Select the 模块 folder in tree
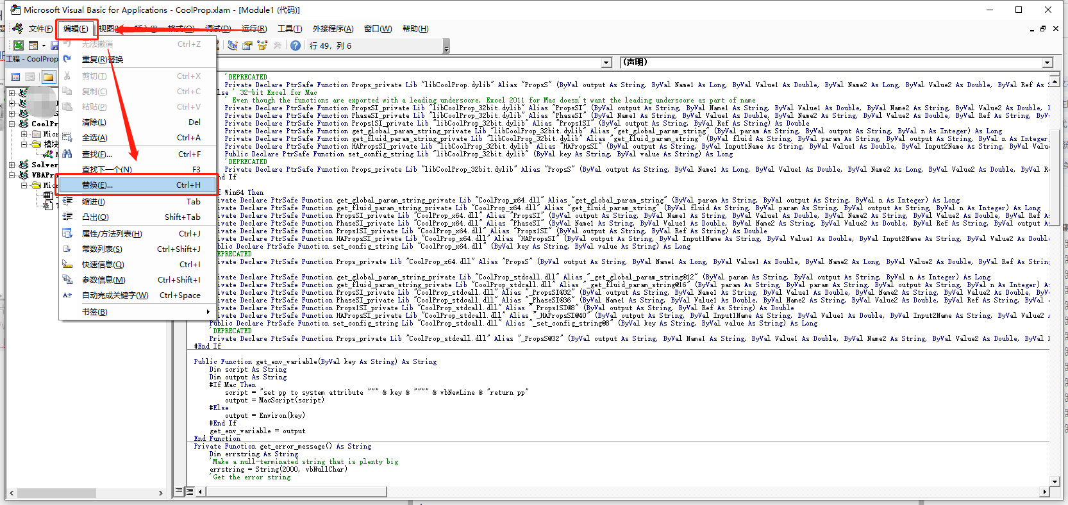 pos(51,144)
